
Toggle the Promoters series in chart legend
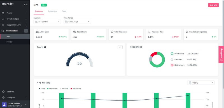point(52,89)
